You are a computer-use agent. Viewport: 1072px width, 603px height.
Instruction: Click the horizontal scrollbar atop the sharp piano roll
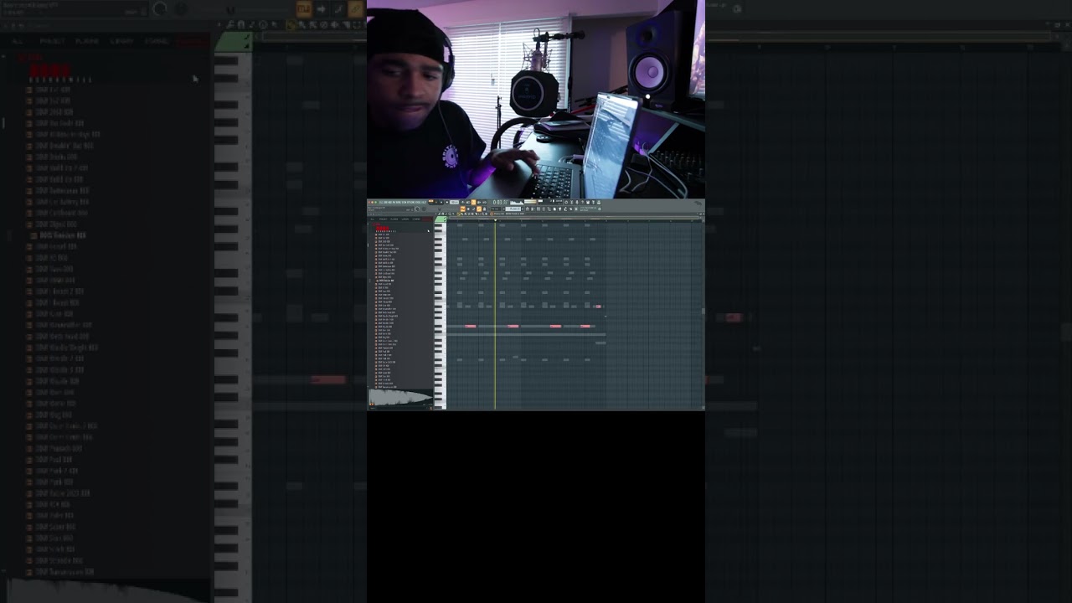573,218
